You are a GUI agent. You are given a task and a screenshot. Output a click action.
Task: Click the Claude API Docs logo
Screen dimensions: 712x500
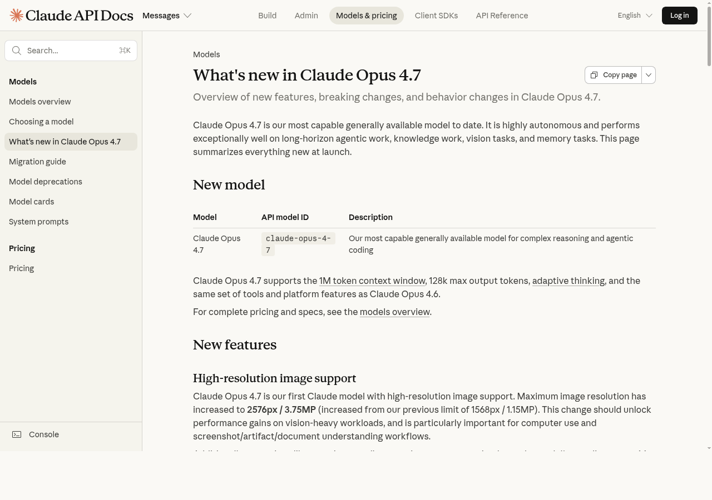(71, 15)
